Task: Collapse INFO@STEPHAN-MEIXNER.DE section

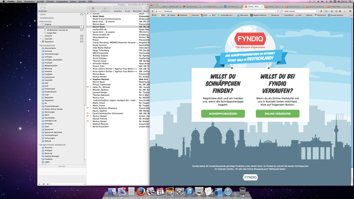Action: [x=39, y=145]
